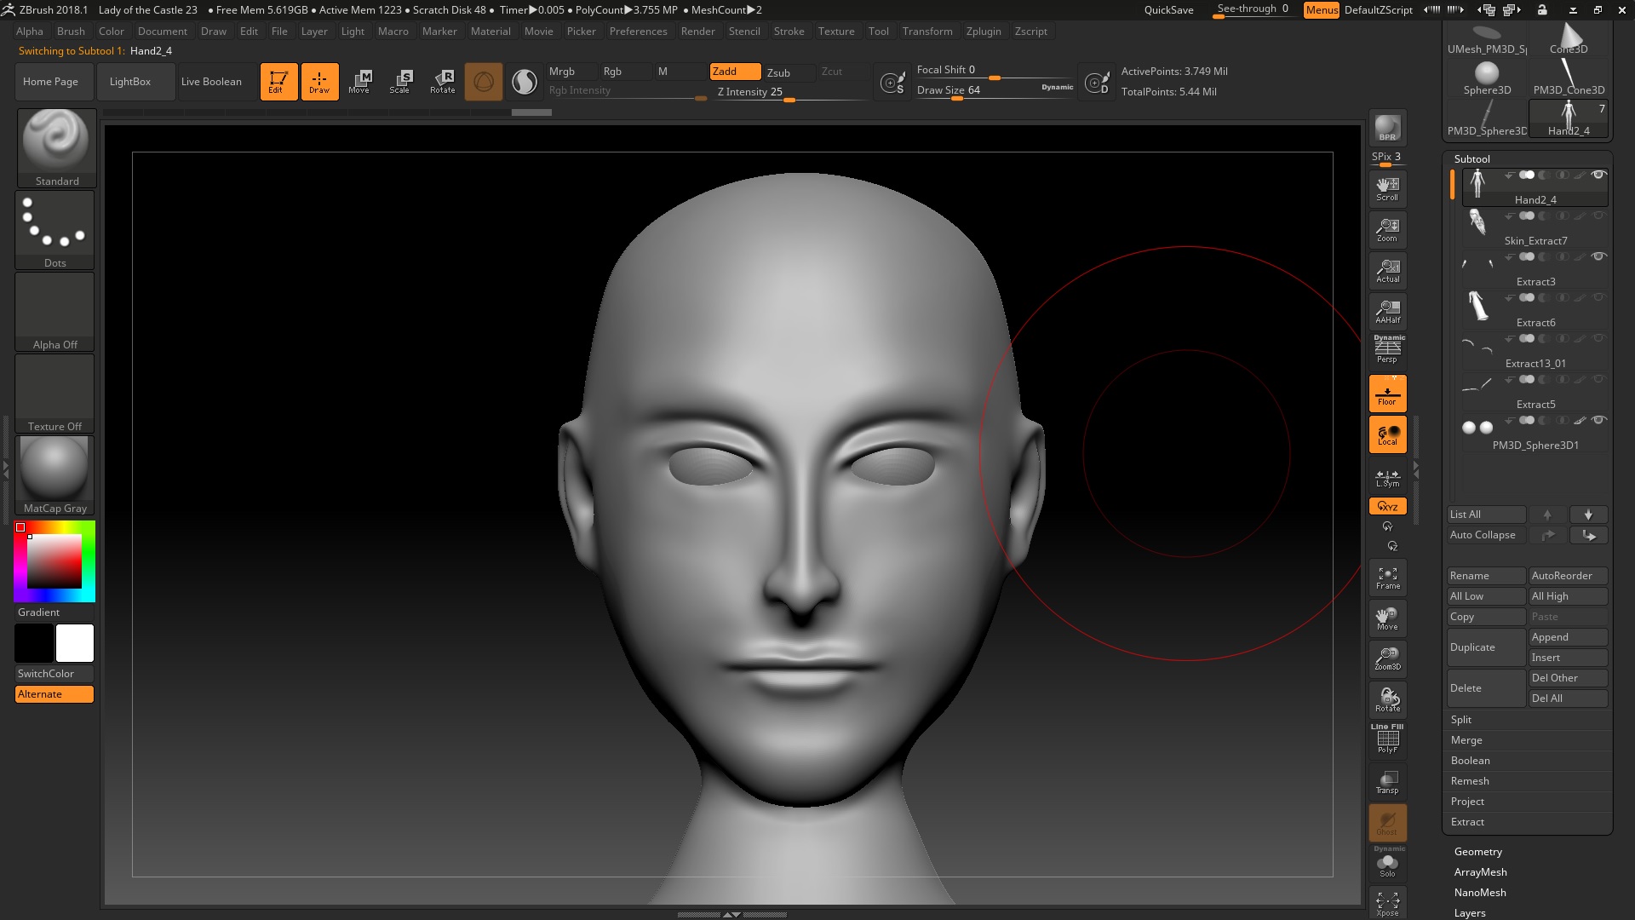The height and width of the screenshot is (920, 1635).
Task: Set the canvas to Actual size
Action: pos(1387,271)
